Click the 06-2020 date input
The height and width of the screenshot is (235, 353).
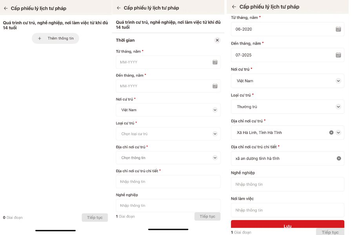pos(282,29)
